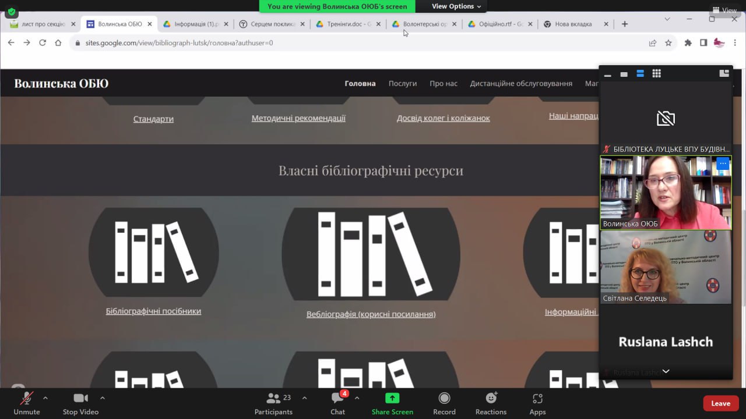Unmute the microphone in Zoom
Viewport: 746px width, 419px height.
(26, 399)
